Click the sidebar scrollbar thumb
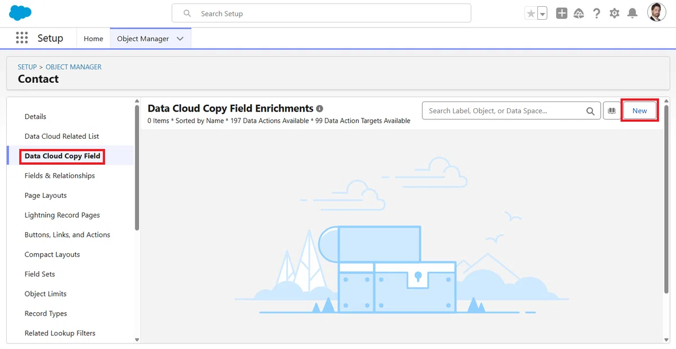The height and width of the screenshot is (349, 676). (137, 167)
